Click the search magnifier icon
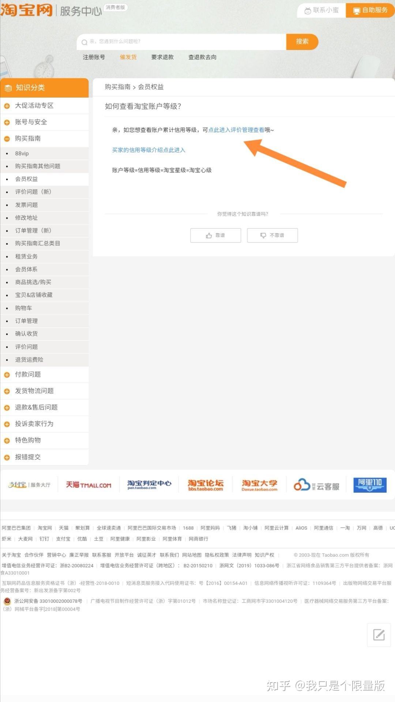 [x=84, y=42]
